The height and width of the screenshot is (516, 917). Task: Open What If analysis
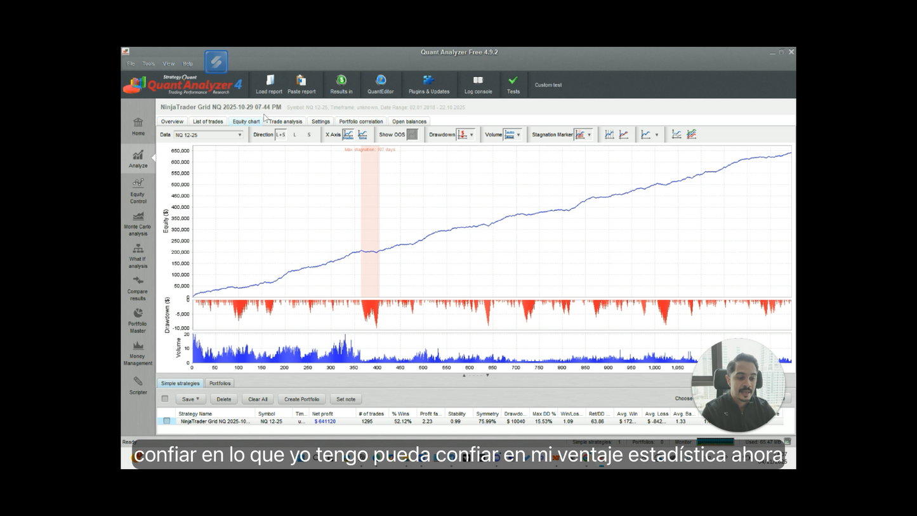click(x=138, y=256)
